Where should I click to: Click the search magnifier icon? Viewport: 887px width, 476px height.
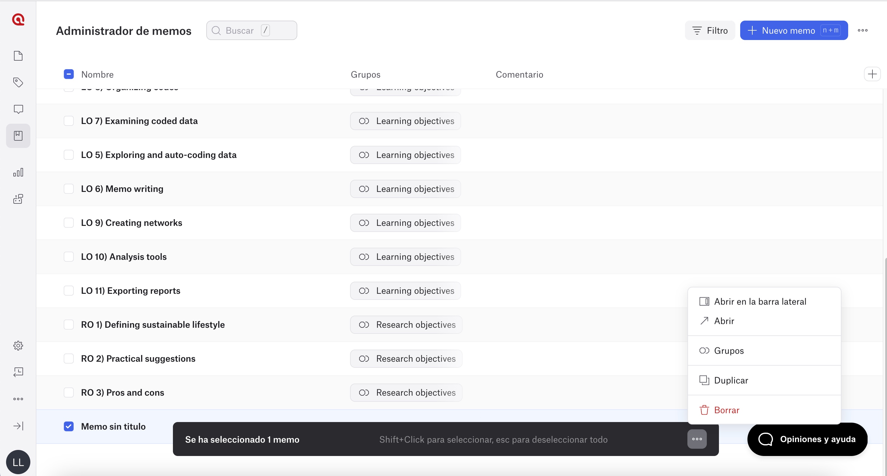coord(216,31)
